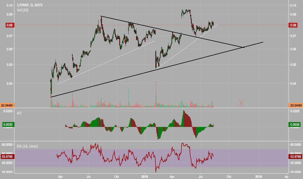The height and width of the screenshot is (179, 303).
Task: Click 0.04 price label on right axis
Action: coord(293,84)
